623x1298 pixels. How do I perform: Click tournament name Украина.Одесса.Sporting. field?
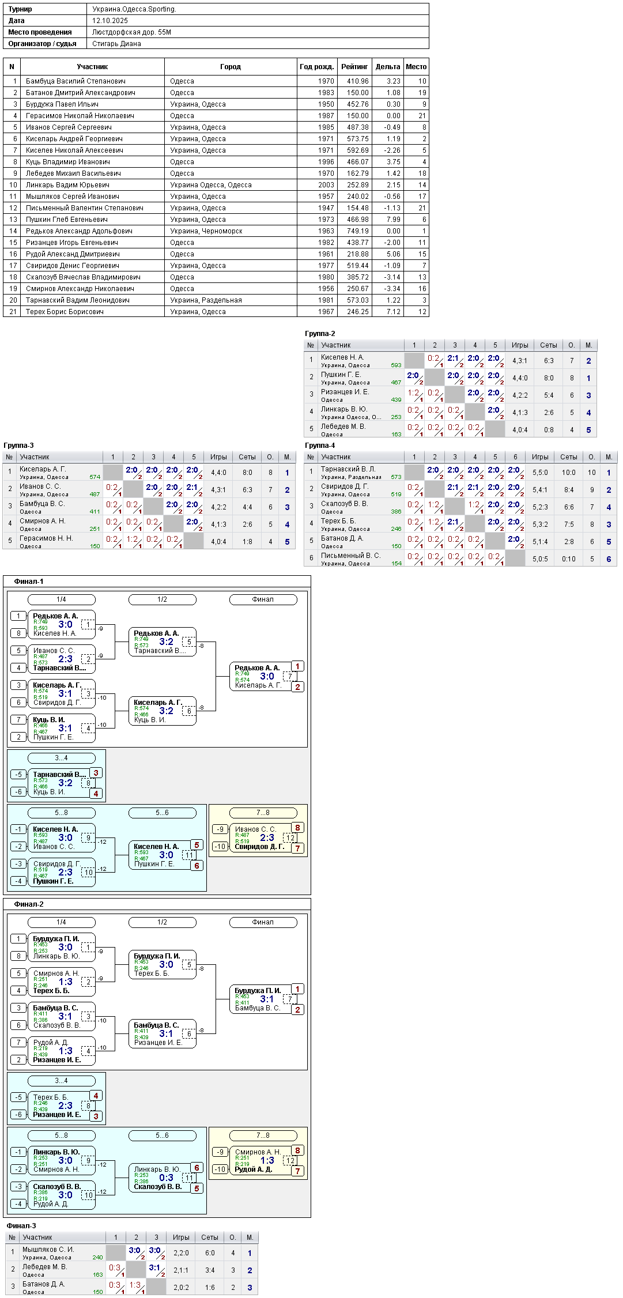coord(134,9)
